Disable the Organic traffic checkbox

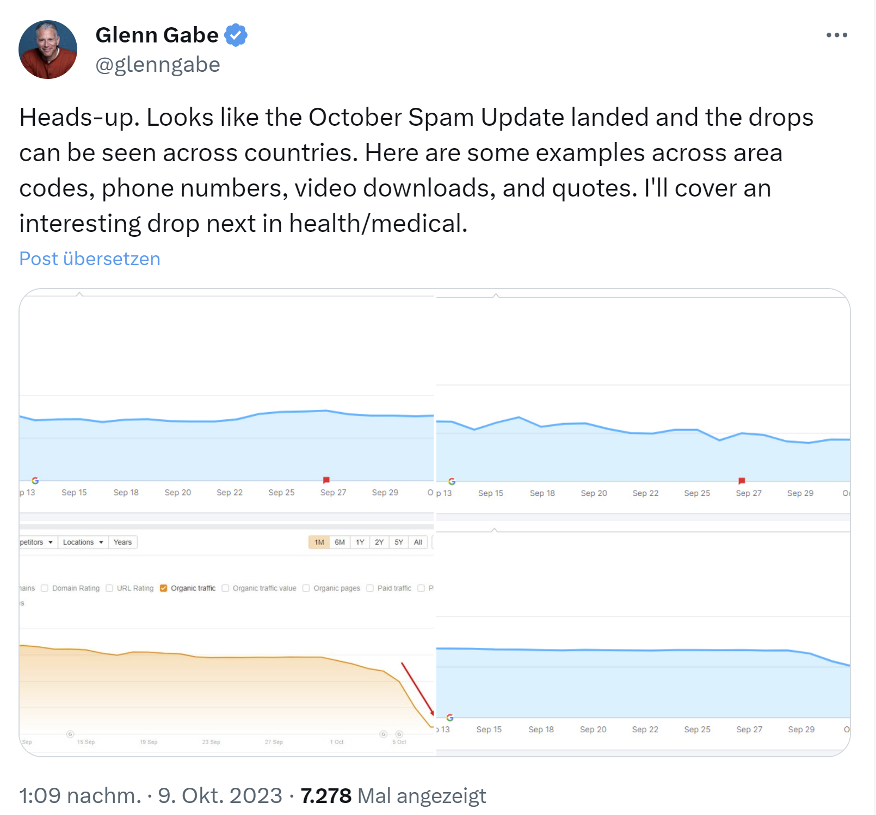click(163, 588)
